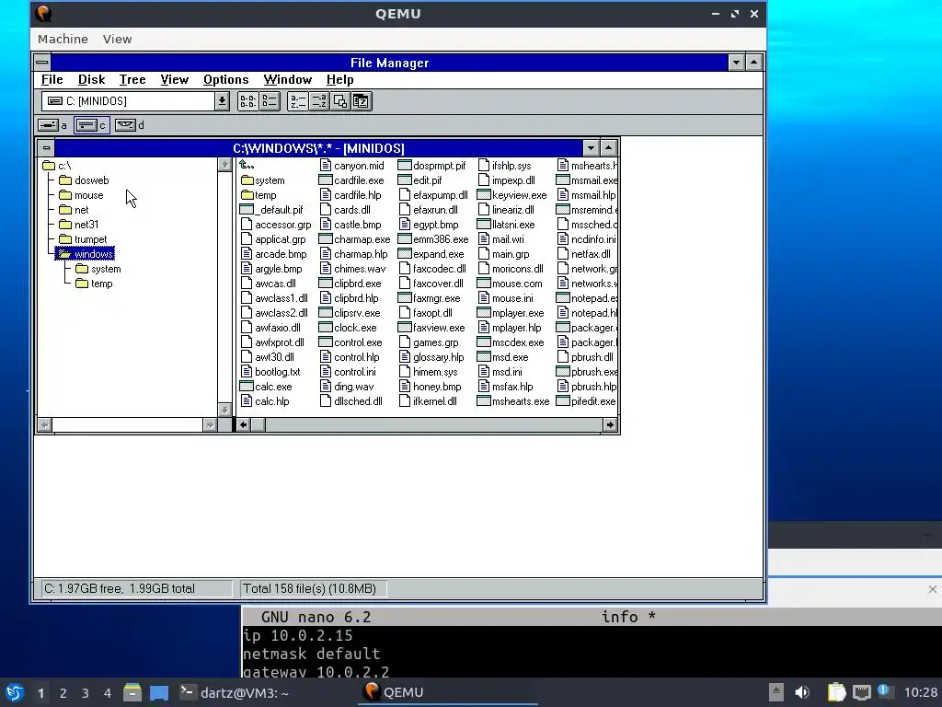Image resolution: width=942 pixels, height=707 pixels.
Task: Select pifedit.exe program file
Action: point(586,401)
